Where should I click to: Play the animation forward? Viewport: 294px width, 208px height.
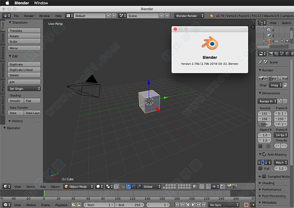(193, 205)
